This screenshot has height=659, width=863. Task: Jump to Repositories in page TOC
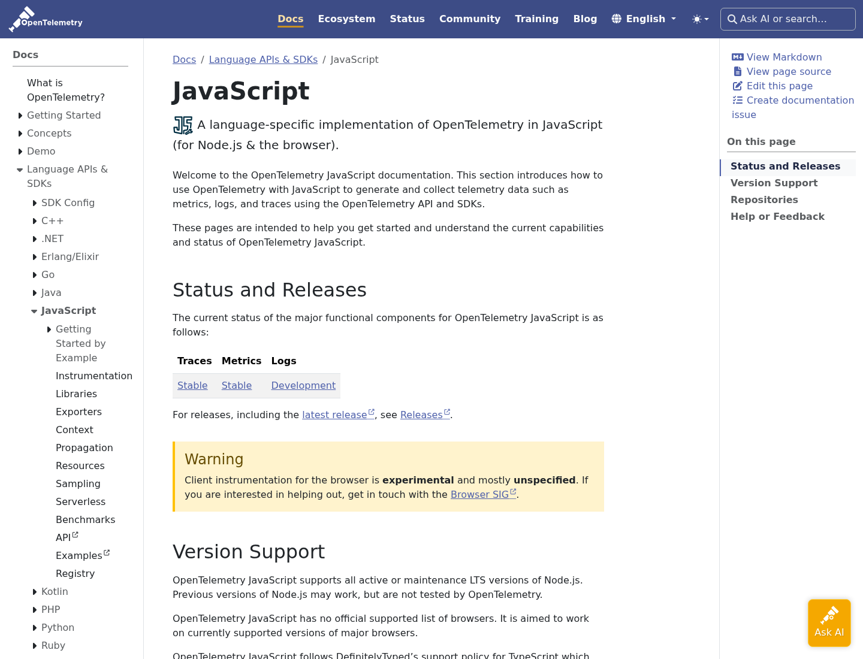point(764,199)
